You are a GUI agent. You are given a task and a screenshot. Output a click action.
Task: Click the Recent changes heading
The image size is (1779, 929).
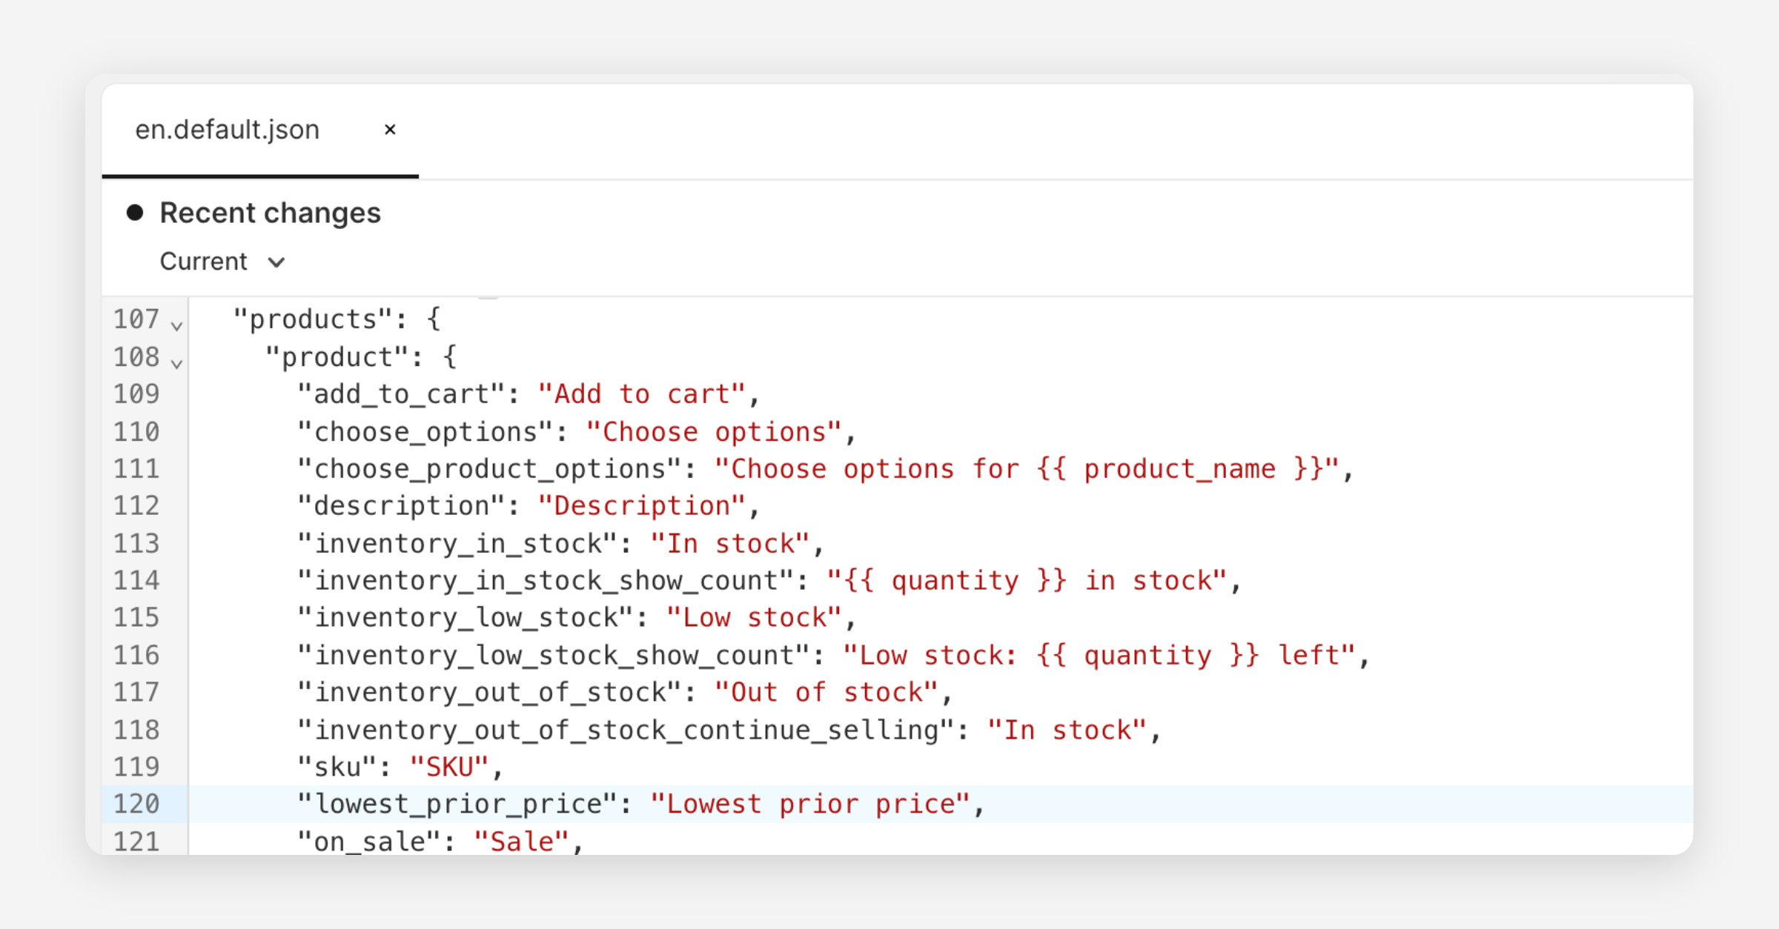click(270, 213)
